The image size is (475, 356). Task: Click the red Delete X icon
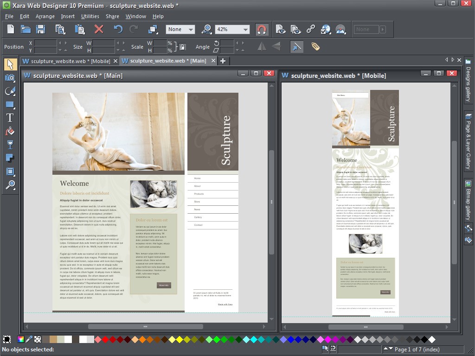point(98,29)
